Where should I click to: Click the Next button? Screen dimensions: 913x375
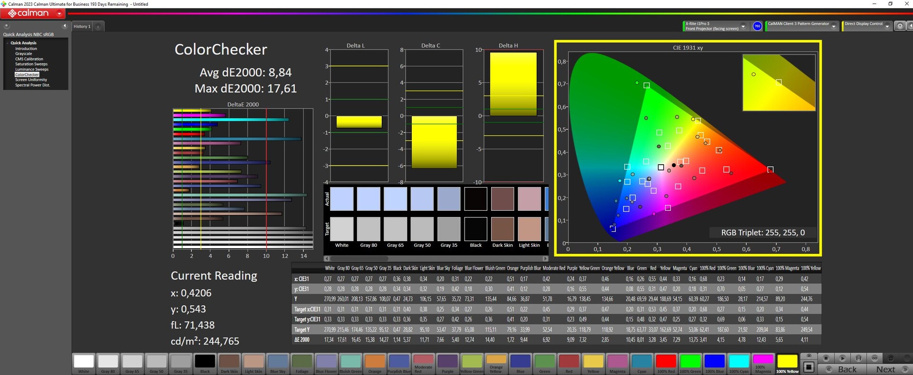point(885,369)
